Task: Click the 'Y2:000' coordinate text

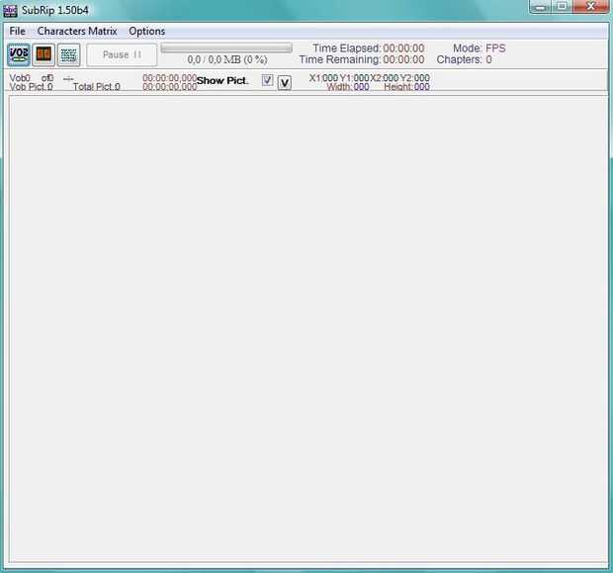Action: coord(415,78)
